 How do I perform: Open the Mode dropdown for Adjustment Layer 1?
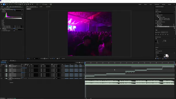coord(35,65)
